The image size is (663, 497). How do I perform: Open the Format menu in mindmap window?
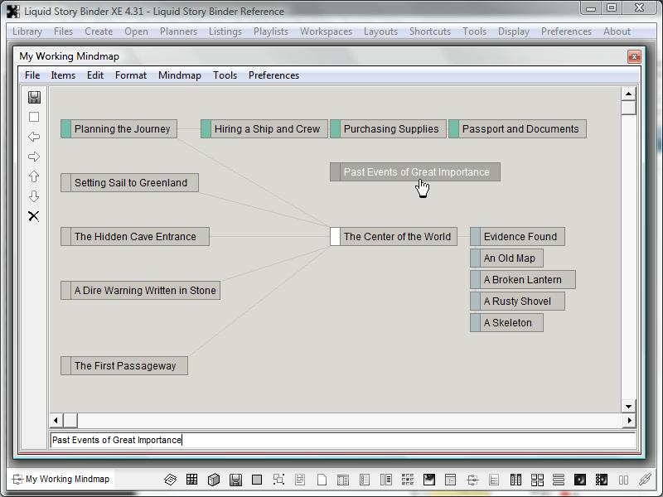(x=131, y=75)
